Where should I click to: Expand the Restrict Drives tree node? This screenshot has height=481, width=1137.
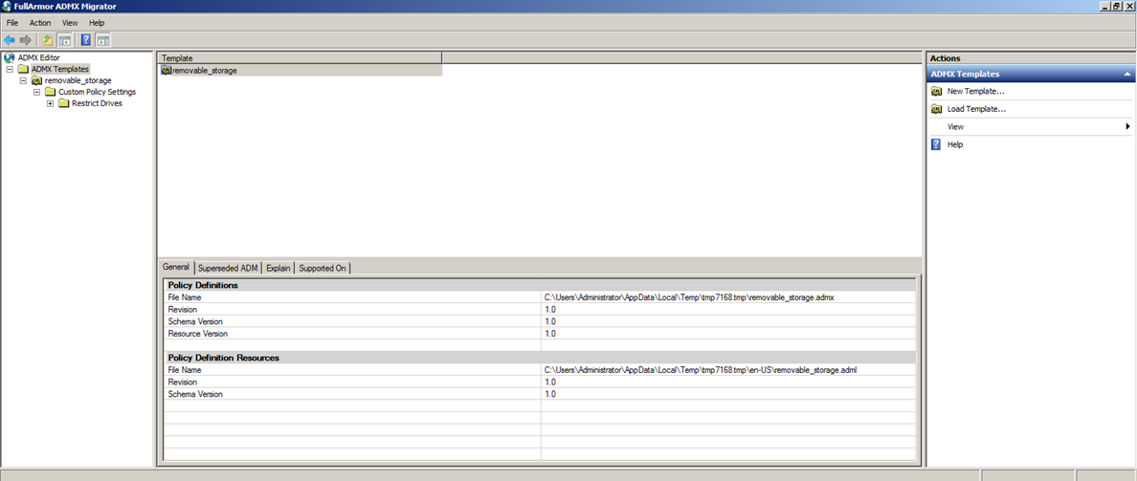click(x=50, y=103)
